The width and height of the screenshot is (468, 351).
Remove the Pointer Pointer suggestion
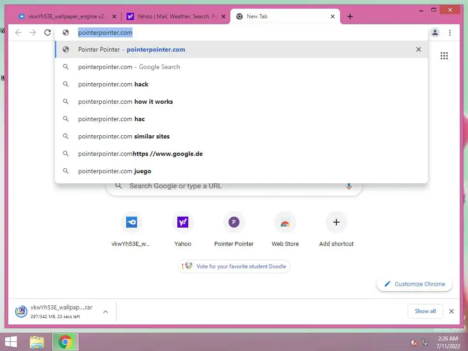(x=419, y=49)
